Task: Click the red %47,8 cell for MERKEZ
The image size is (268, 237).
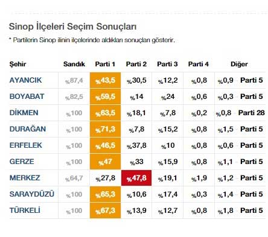Action: [x=136, y=178]
